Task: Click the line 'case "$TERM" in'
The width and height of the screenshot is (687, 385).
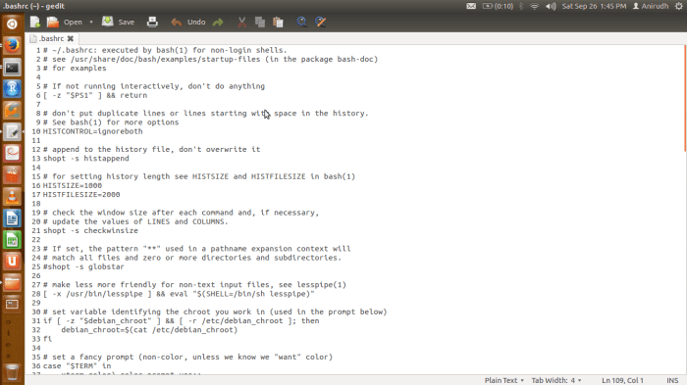Action: (78, 365)
